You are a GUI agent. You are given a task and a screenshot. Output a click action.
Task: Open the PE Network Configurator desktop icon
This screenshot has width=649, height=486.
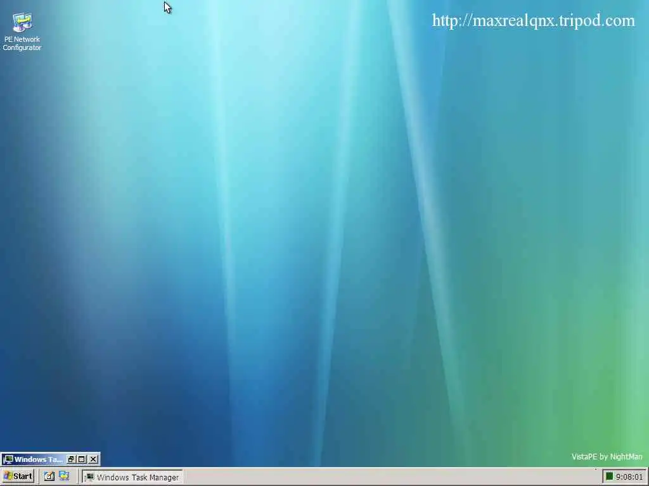pos(22,32)
